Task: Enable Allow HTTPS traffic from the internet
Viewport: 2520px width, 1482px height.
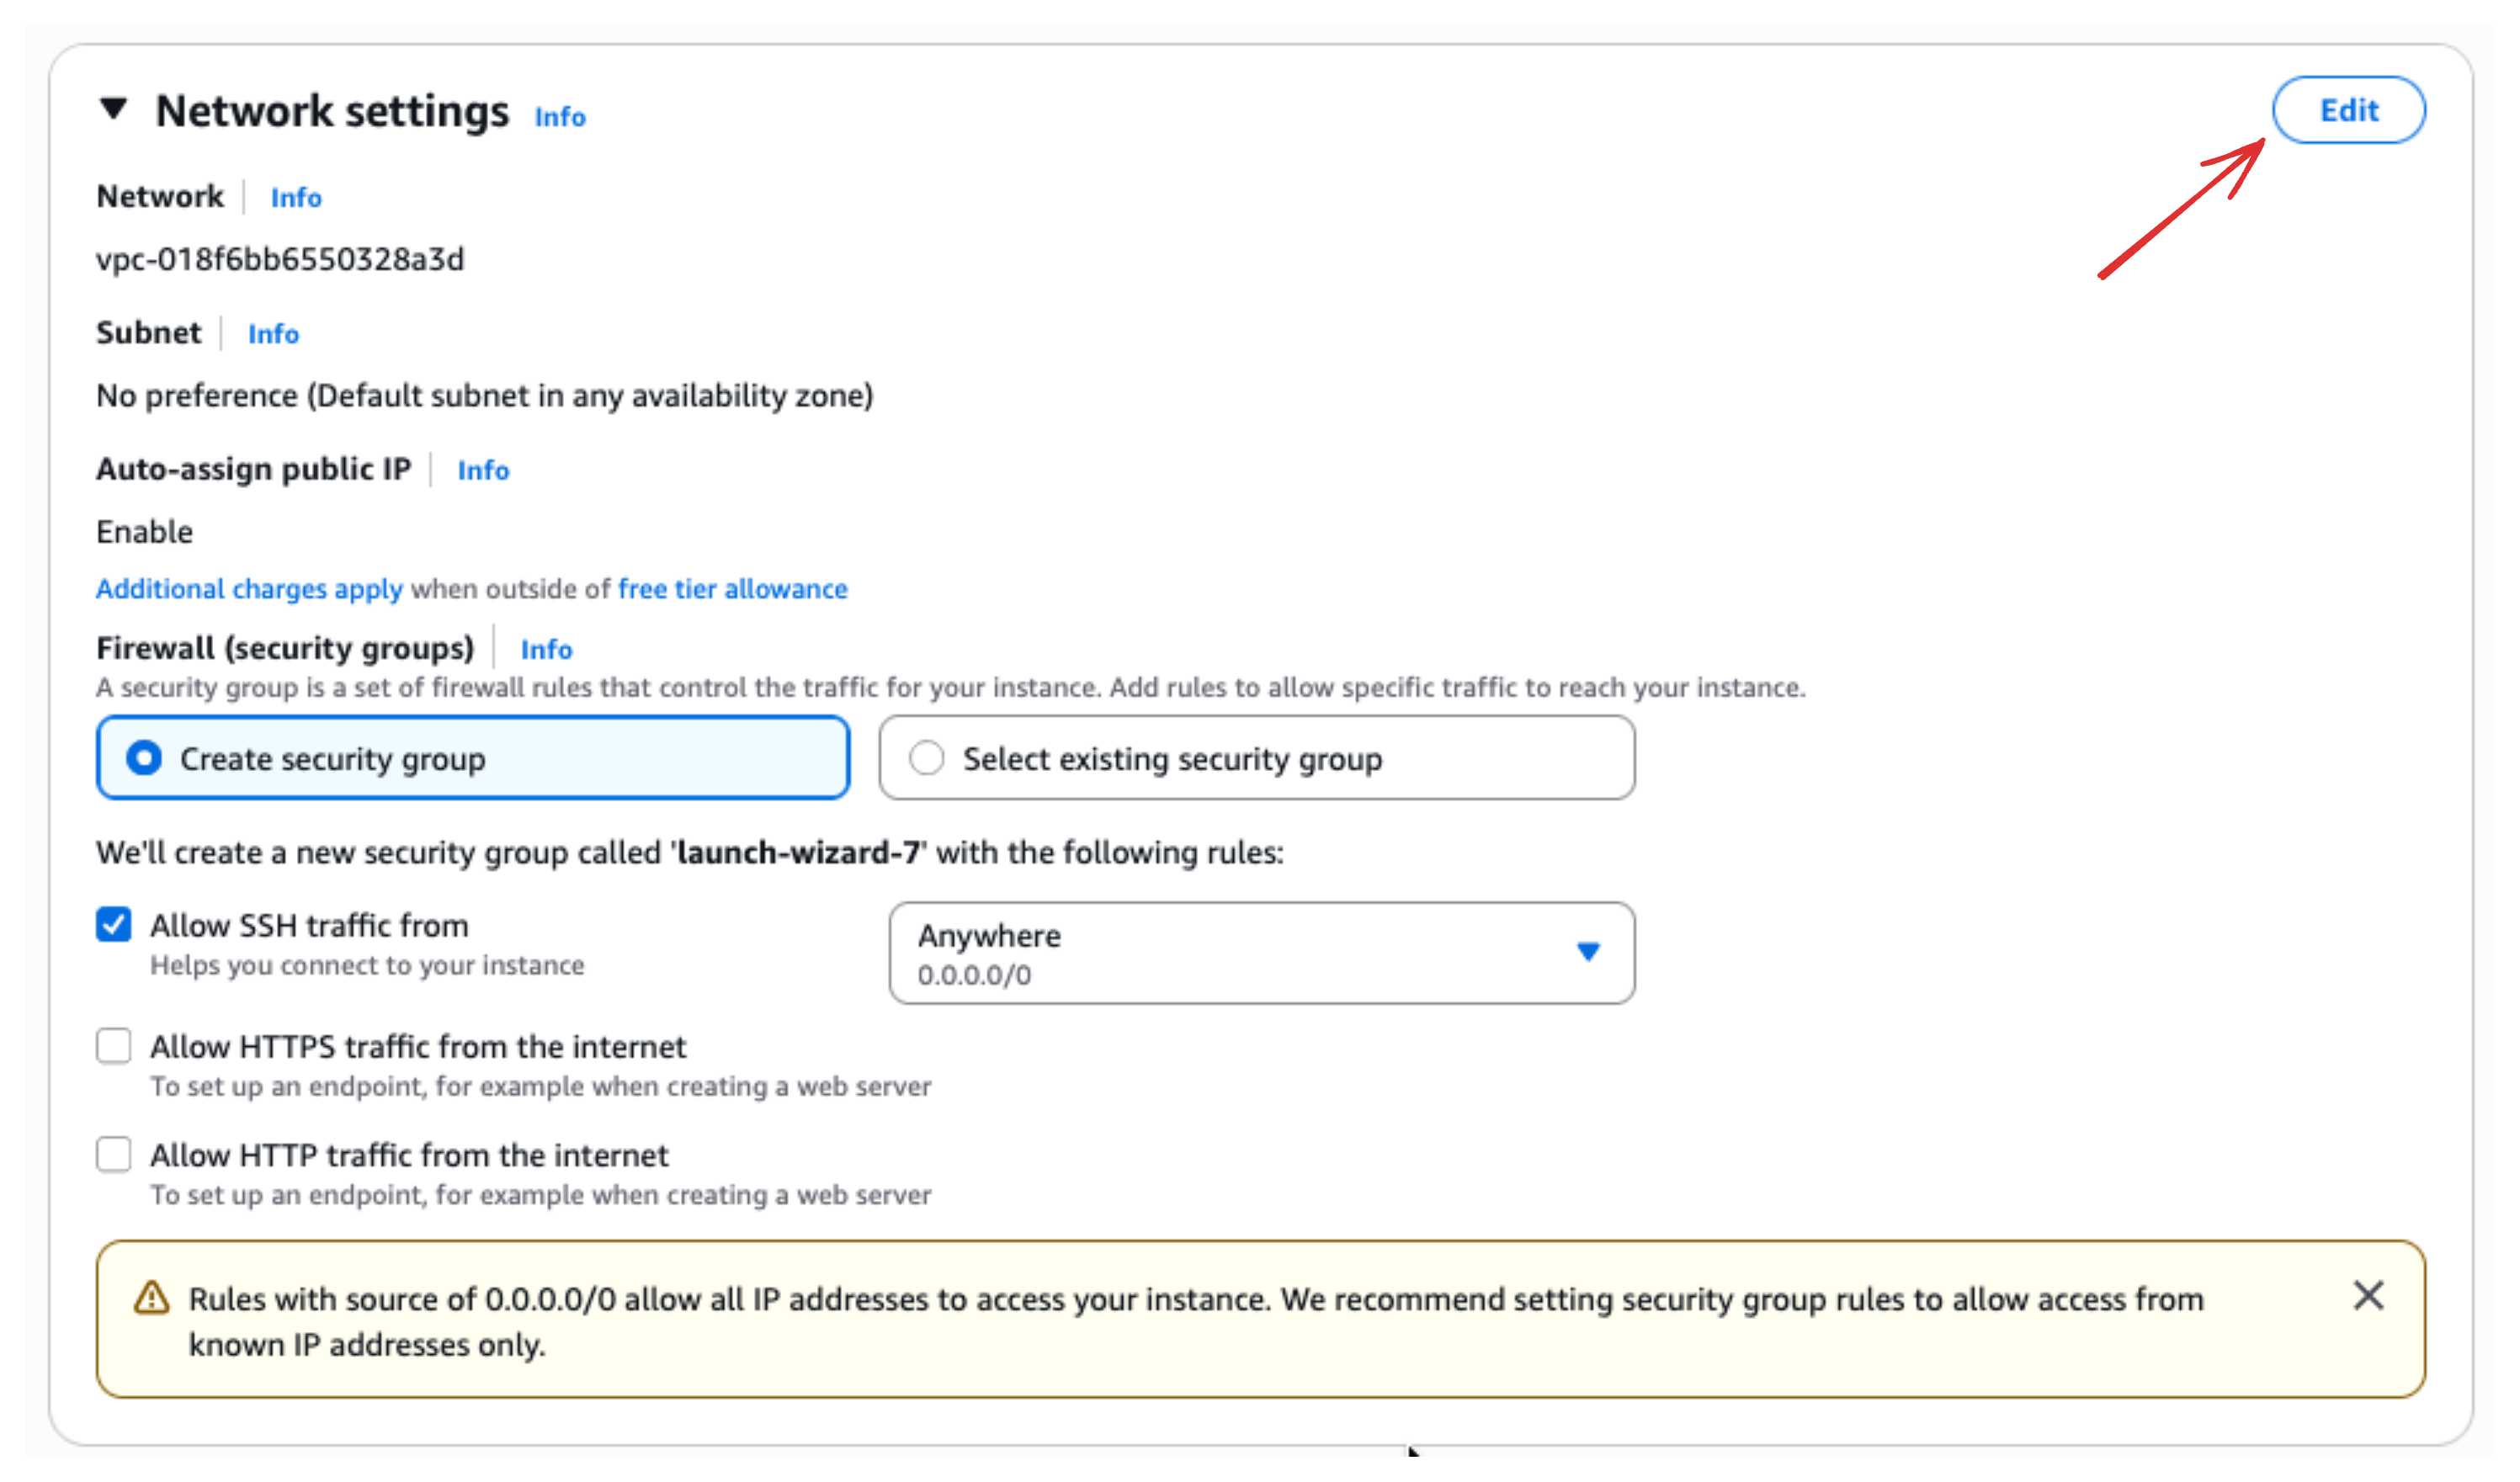Action: point(114,1046)
